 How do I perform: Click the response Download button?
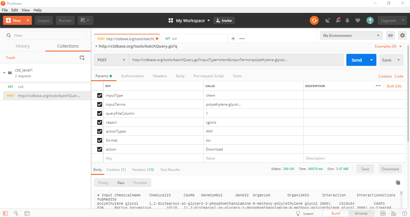(x=390, y=169)
